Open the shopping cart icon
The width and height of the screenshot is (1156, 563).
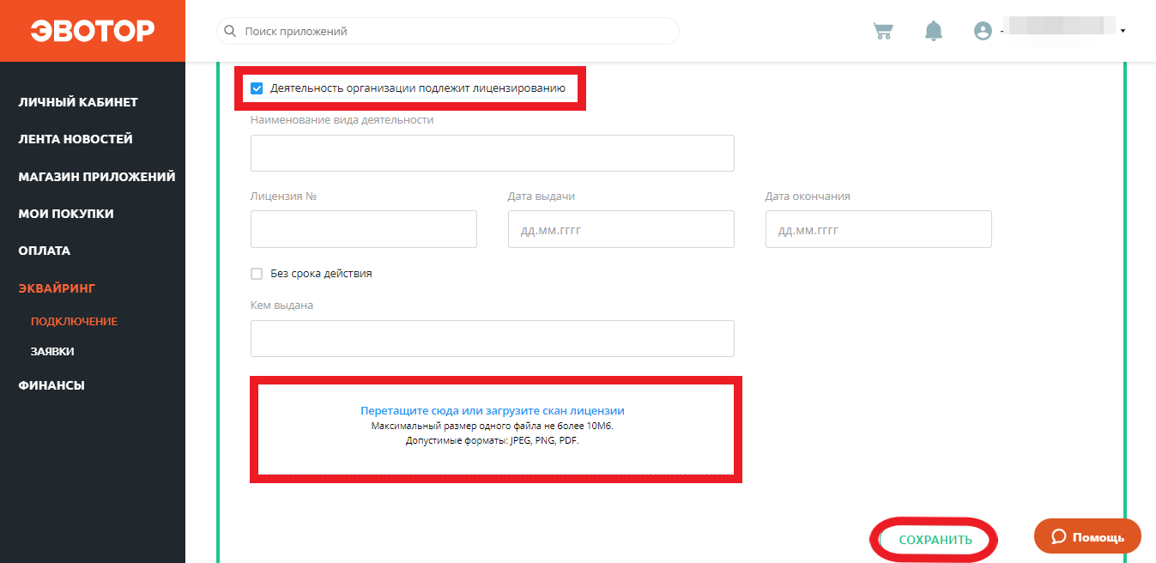pyautogui.click(x=882, y=31)
